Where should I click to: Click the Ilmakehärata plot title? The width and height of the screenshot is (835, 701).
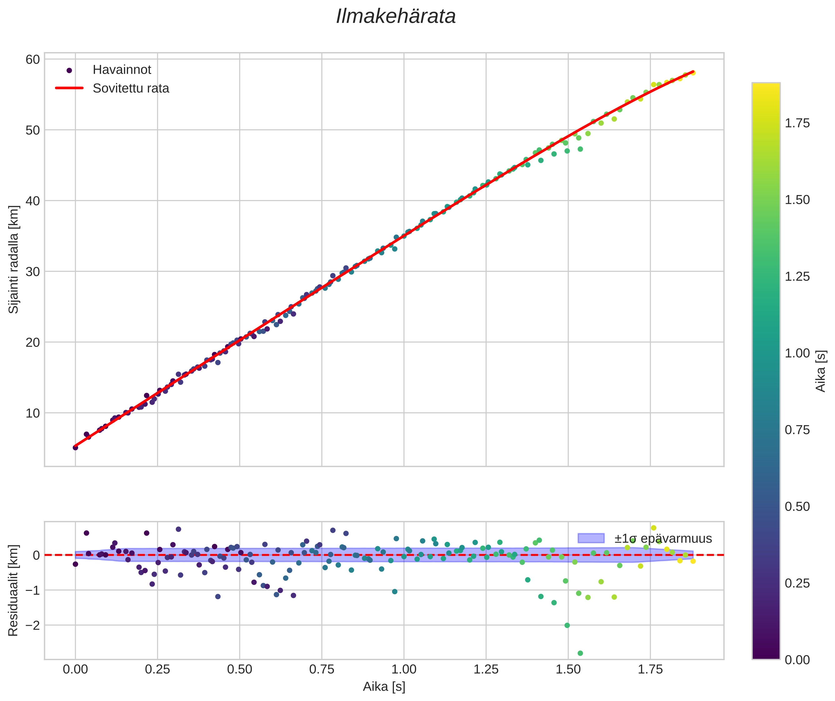(x=395, y=17)
